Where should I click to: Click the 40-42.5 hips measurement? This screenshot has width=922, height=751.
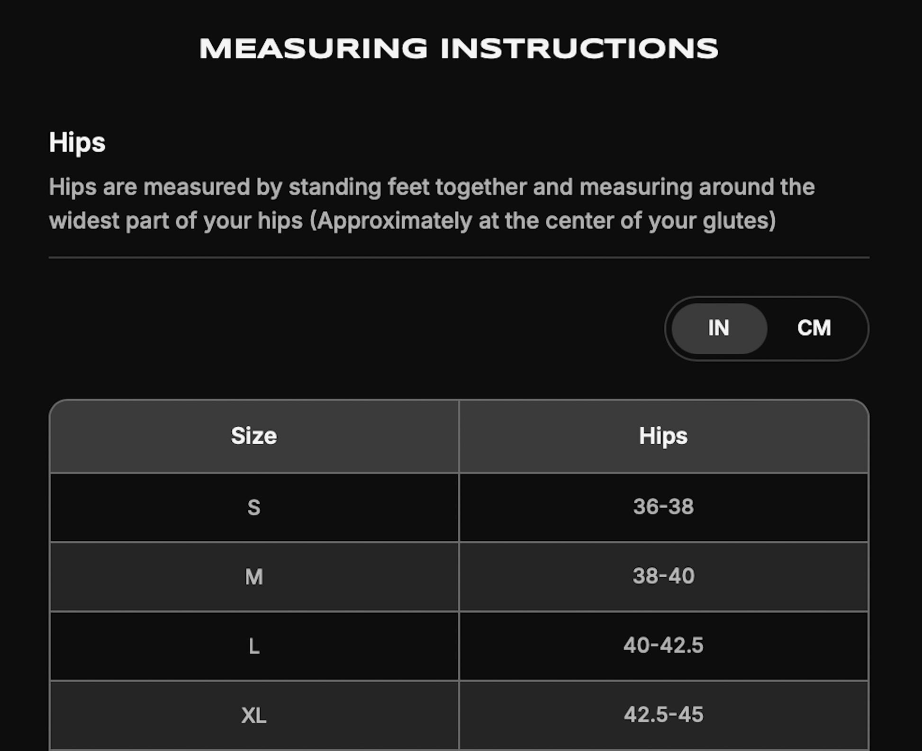tap(663, 645)
